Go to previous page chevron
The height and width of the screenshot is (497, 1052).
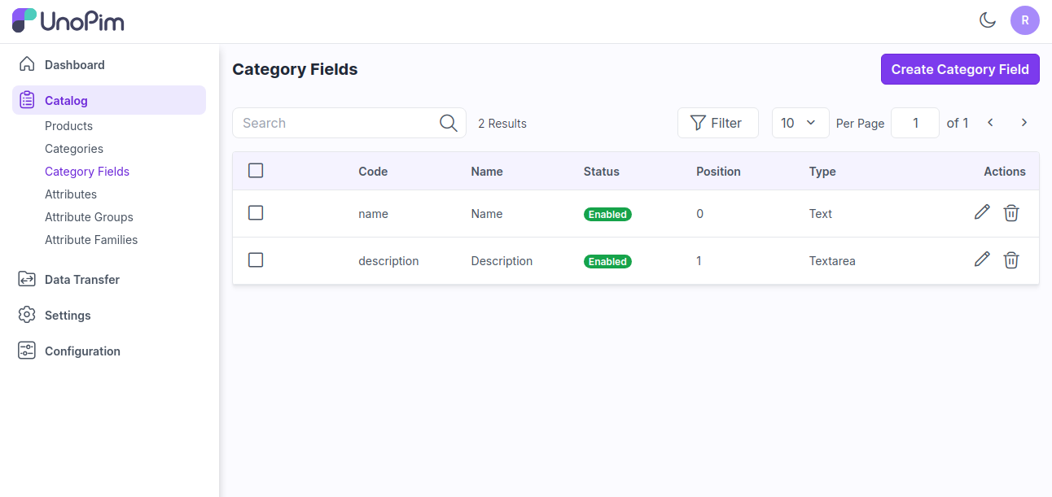pos(990,123)
